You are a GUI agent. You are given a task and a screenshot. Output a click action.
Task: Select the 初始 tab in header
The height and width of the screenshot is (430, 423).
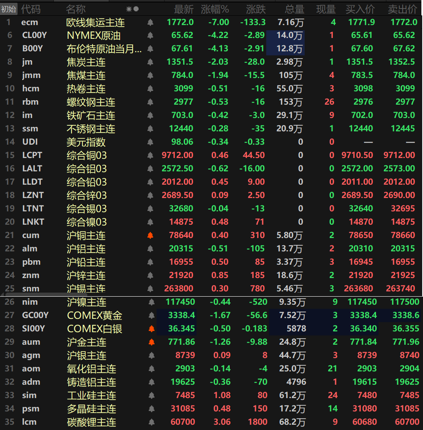(x=8, y=9)
